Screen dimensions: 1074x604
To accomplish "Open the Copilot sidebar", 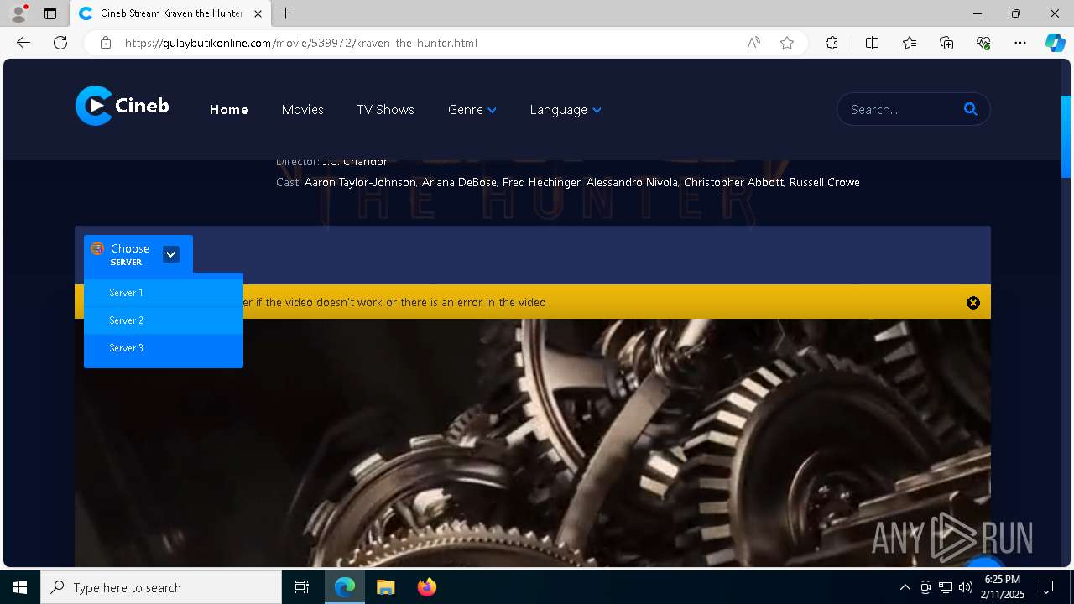I will 1055,43.
